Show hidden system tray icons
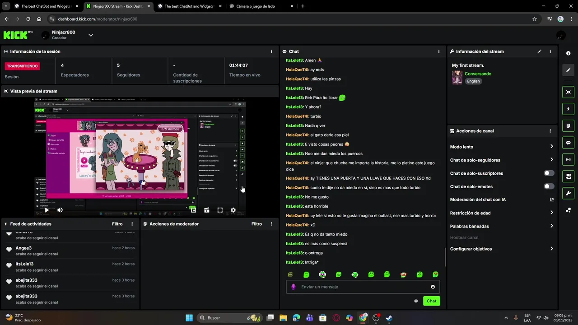The height and width of the screenshot is (325, 578). tap(506, 318)
